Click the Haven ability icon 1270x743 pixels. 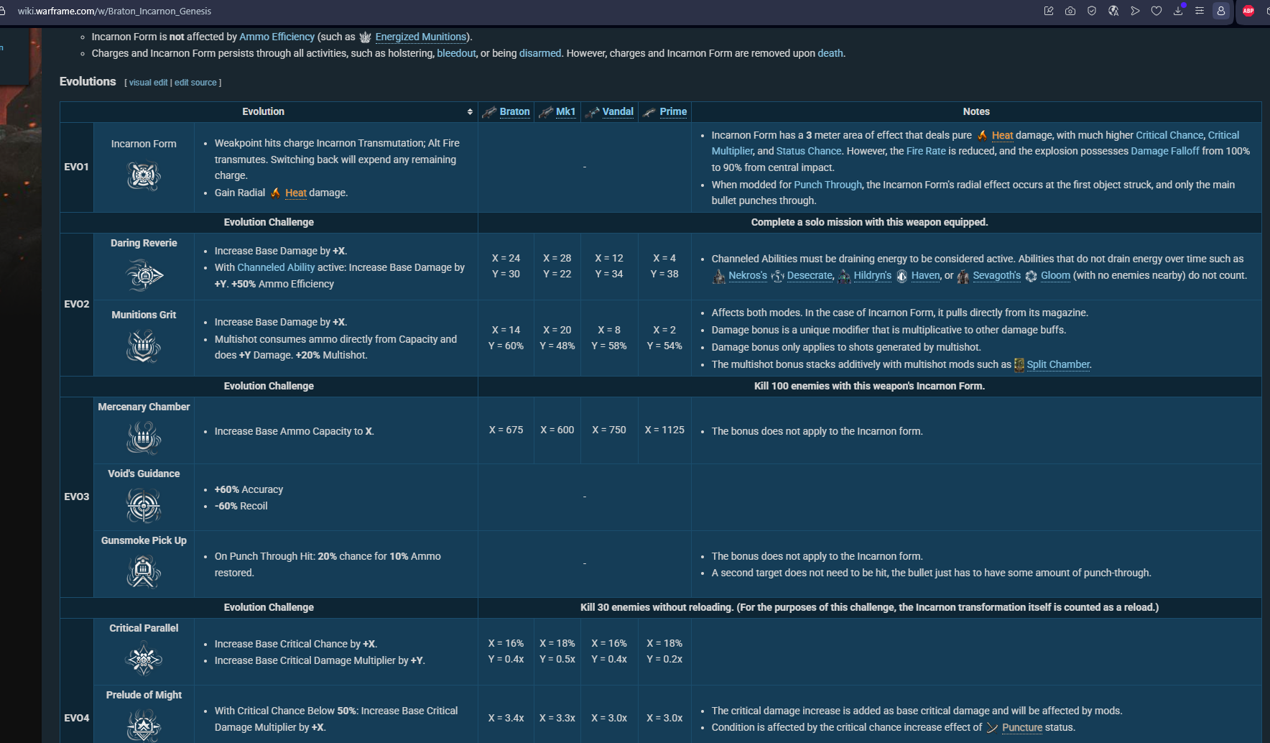(901, 276)
